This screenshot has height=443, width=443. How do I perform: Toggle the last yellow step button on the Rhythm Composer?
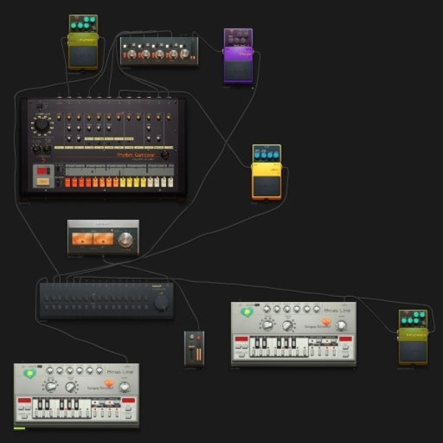click(x=143, y=182)
